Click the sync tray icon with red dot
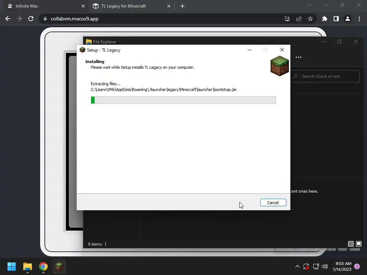Viewport: 367px width, 275px height. (306, 266)
